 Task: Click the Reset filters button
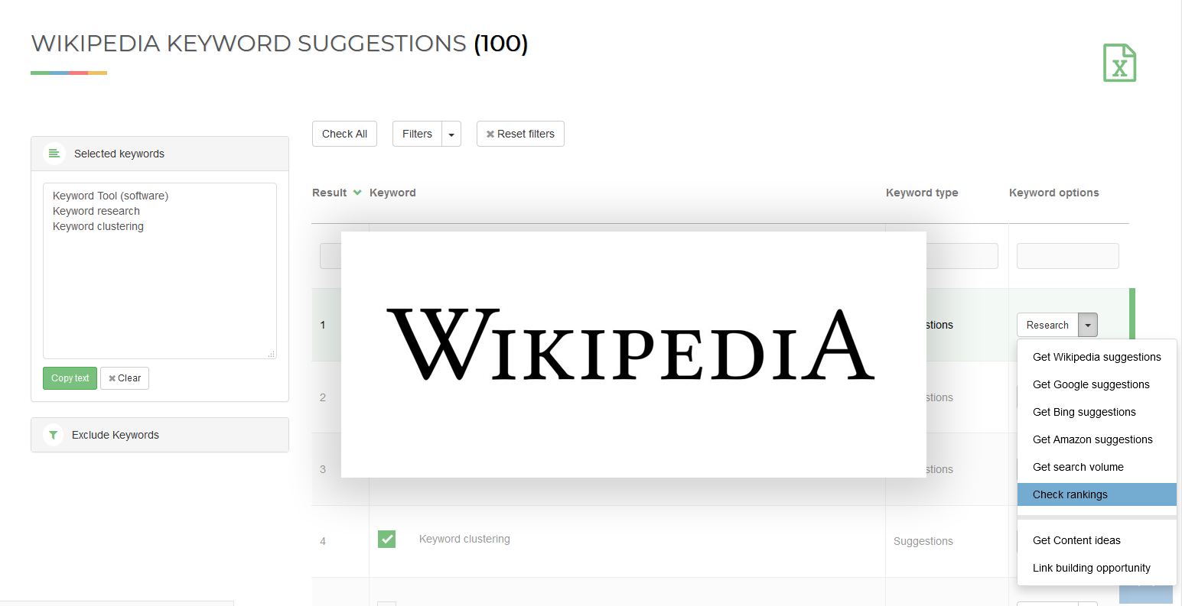click(520, 134)
